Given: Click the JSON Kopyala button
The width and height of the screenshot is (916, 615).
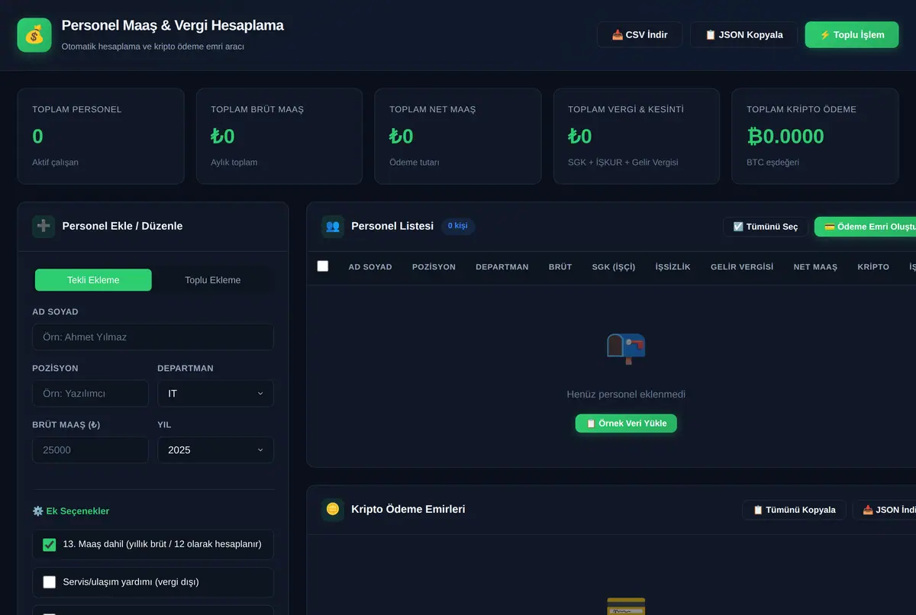Looking at the screenshot, I should tap(744, 34).
